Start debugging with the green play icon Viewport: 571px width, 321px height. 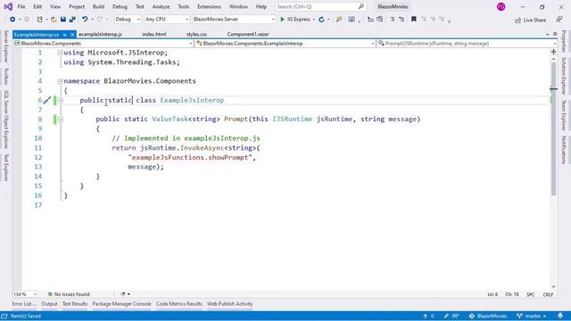[282, 20]
